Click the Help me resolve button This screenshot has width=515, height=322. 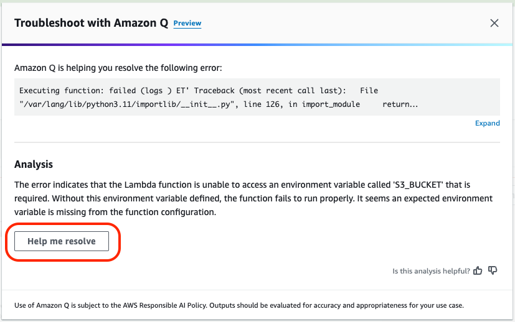62,241
